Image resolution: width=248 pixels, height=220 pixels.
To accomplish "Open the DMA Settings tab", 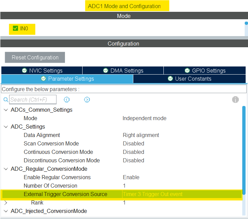I will 123,71.
